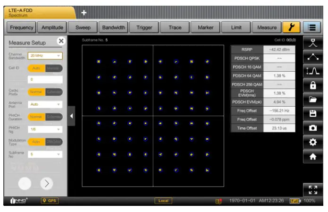Open the Trace menu
The width and height of the screenshot is (328, 212).
175,27
